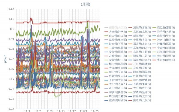Click the 0.09 y-axis tick label
The image size is (179, 112).
(x=11, y=39)
